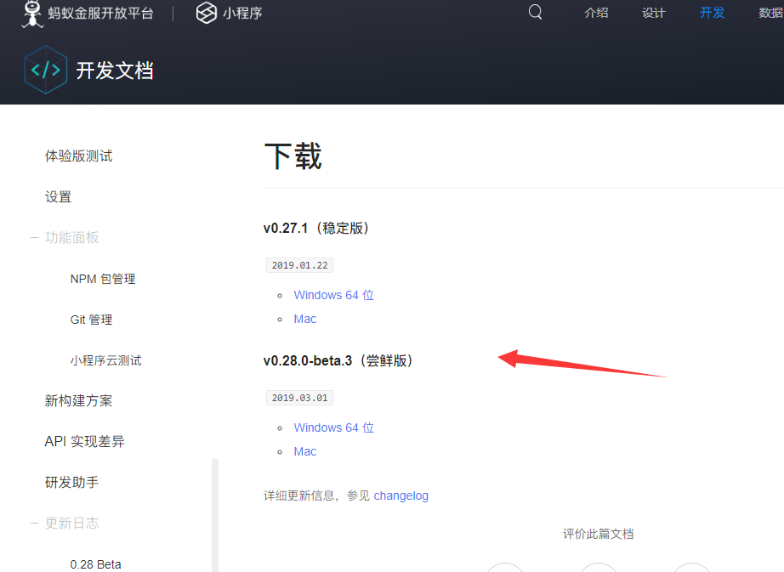Open Git 管理 sidebar page
Screen dimensions: 784x572
91,320
